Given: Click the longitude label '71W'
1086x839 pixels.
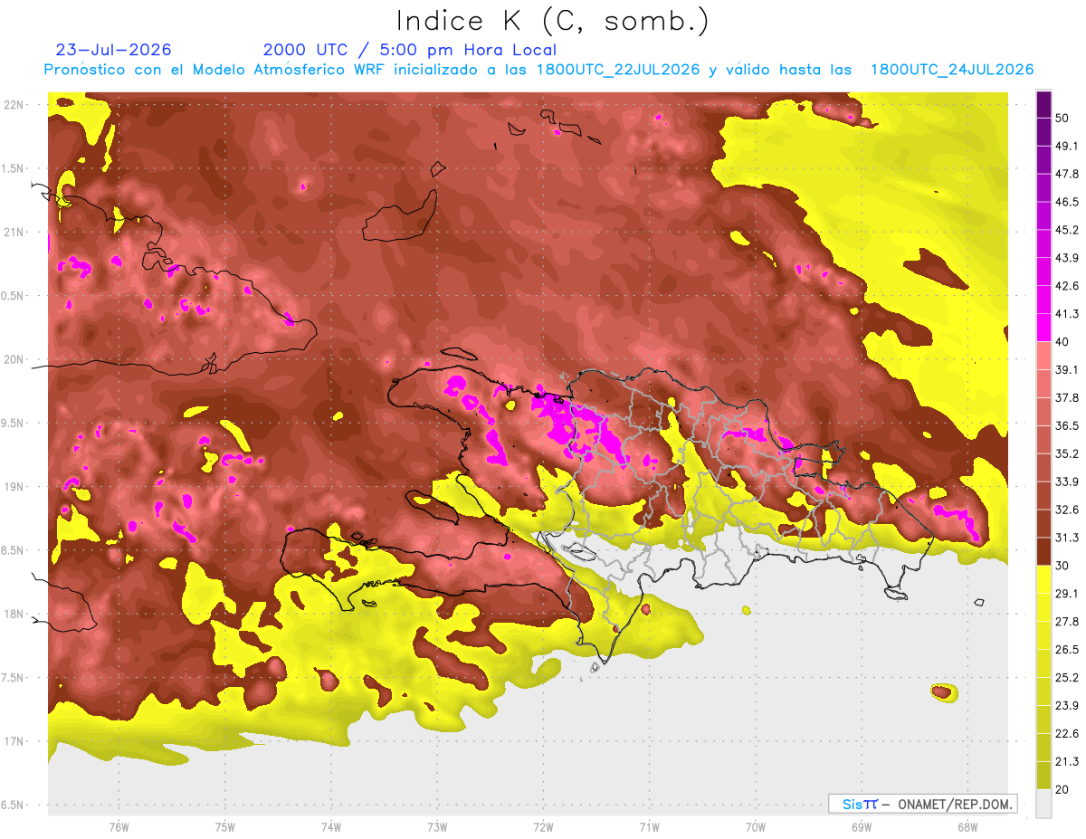Looking at the screenshot, I should coord(649,826).
